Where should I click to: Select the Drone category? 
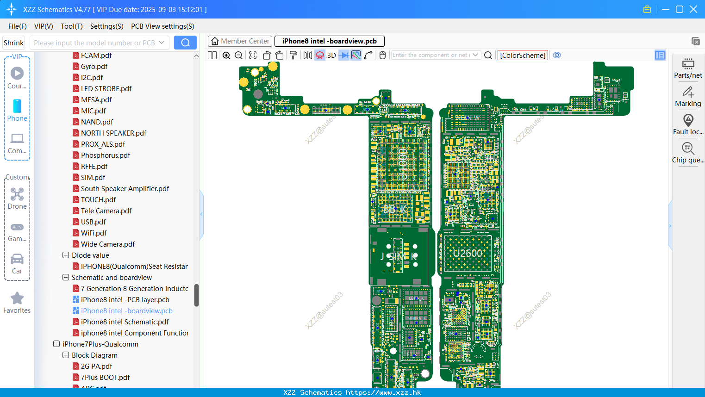[x=17, y=198]
